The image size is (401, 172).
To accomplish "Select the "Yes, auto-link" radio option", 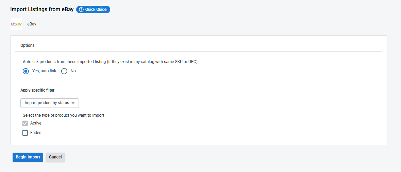I will point(26,71).
